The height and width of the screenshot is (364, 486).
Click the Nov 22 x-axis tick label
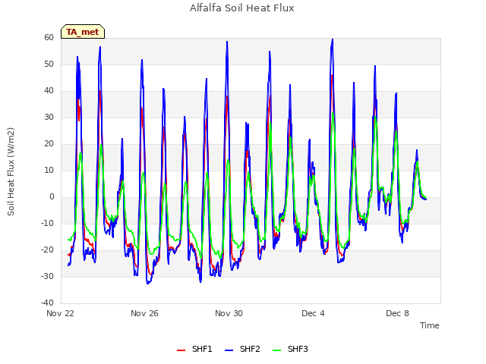point(60,313)
